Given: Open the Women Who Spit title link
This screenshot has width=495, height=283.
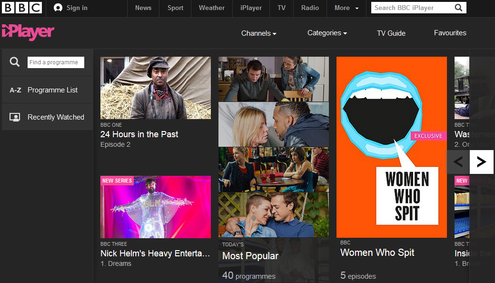Looking at the screenshot, I should [377, 253].
